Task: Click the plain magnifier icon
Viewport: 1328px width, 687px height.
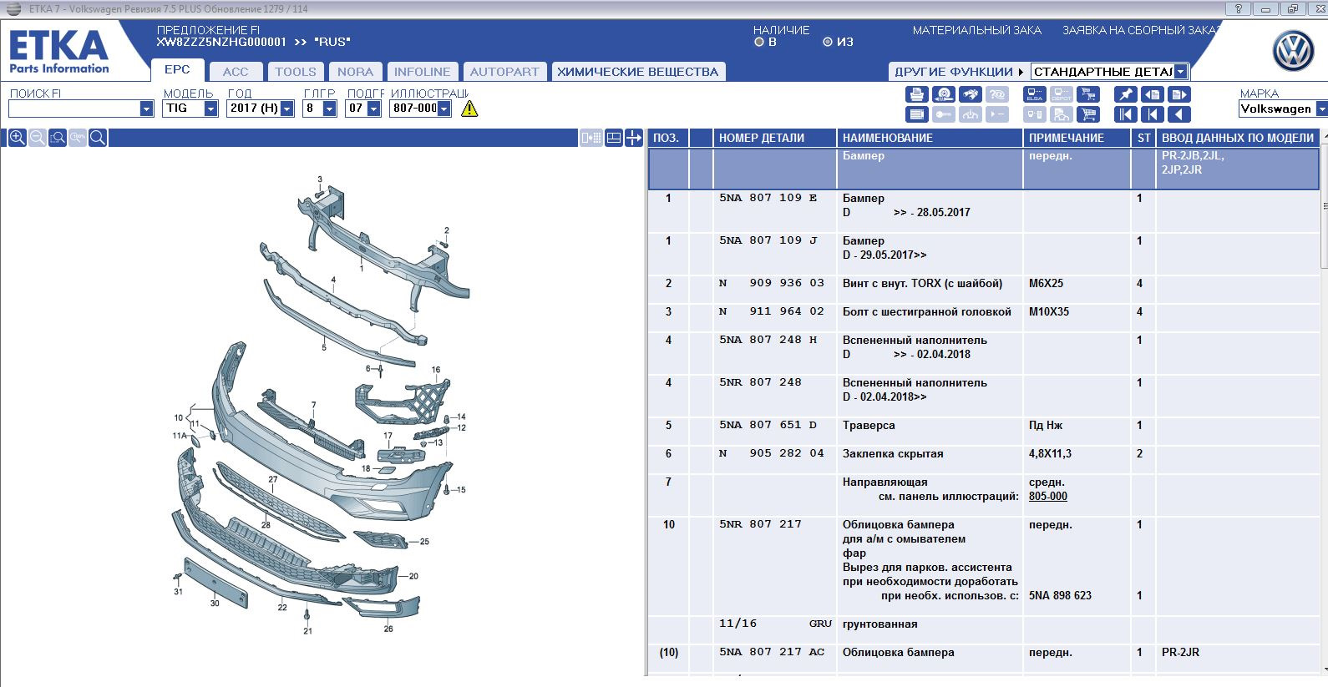Action: point(97,138)
